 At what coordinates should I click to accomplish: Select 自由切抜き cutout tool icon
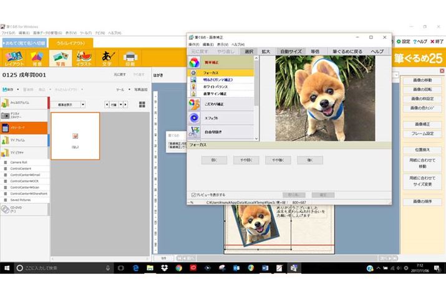tap(195, 132)
